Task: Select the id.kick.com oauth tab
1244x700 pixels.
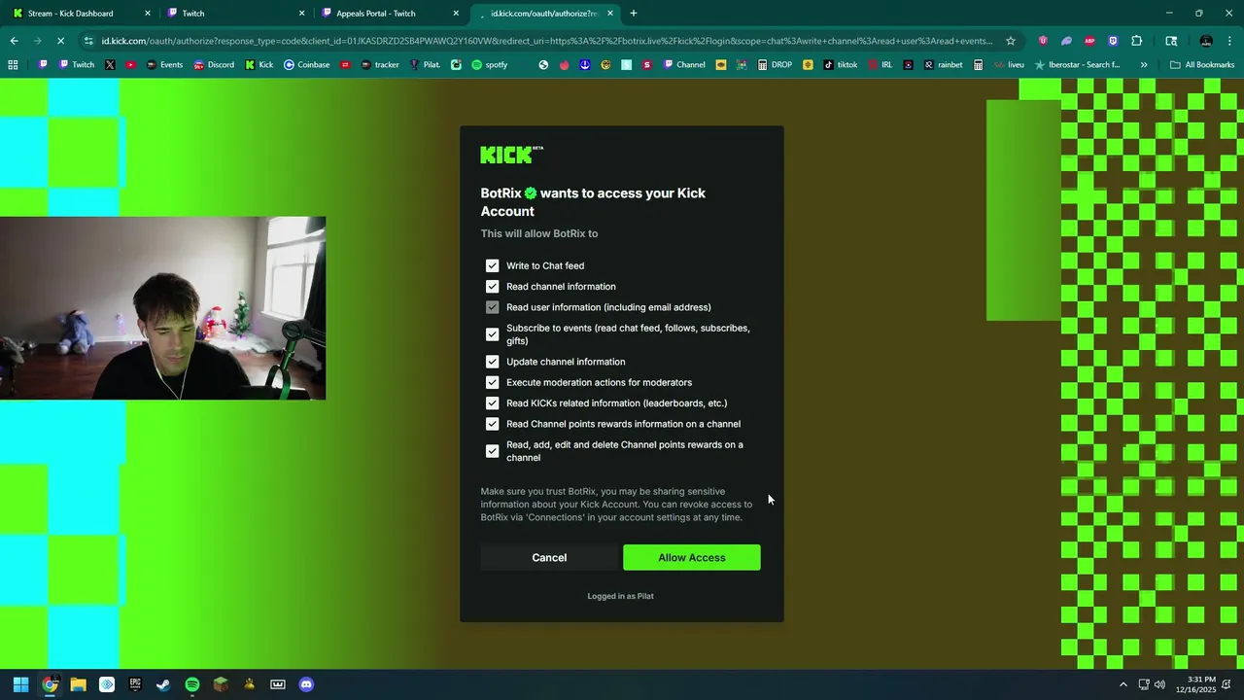Action: pyautogui.click(x=544, y=14)
